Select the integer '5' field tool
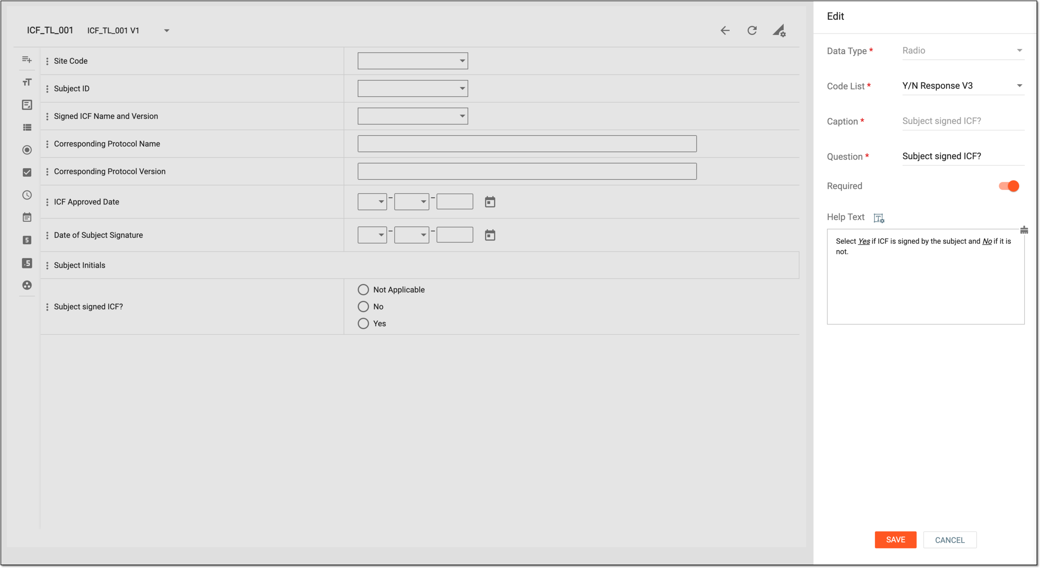The image size is (1040, 568). click(x=27, y=240)
